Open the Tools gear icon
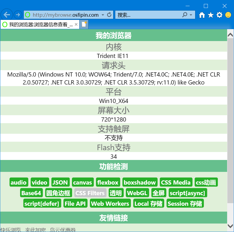Screen dimensions: 234x232 point(219,15)
